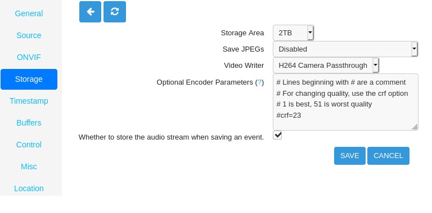The height and width of the screenshot is (213, 432).
Task: Click the textarea resize grip handle
Action: coord(415,127)
